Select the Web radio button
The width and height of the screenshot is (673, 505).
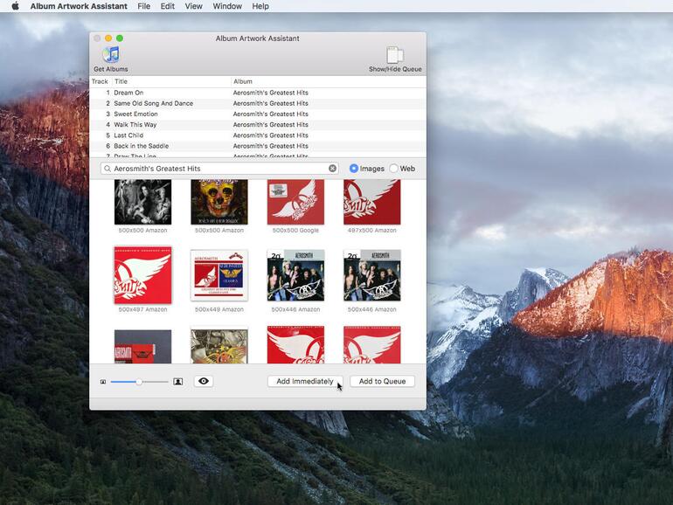click(x=394, y=169)
